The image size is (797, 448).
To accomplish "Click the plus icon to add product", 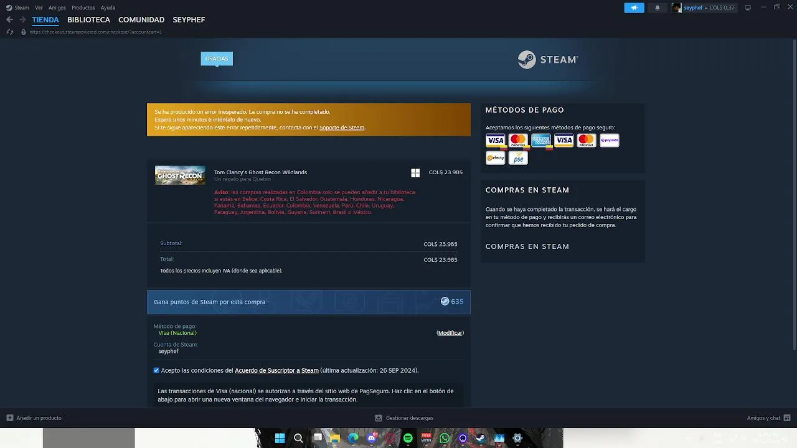I will coord(9,418).
